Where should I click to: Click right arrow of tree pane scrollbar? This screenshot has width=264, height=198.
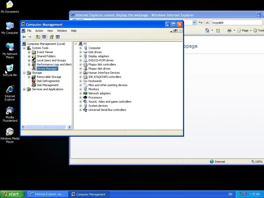(69, 127)
